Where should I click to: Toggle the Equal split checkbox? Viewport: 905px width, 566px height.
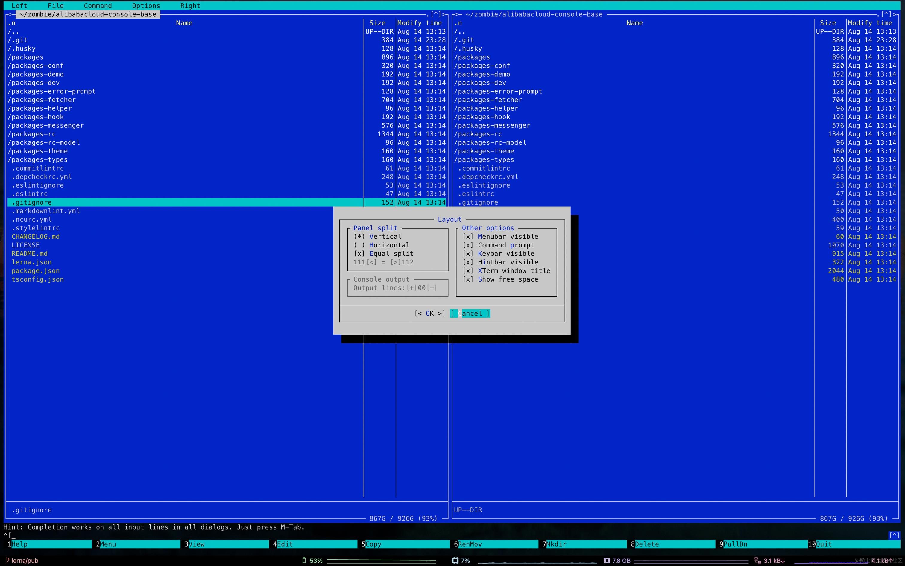(x=359, y=254)
